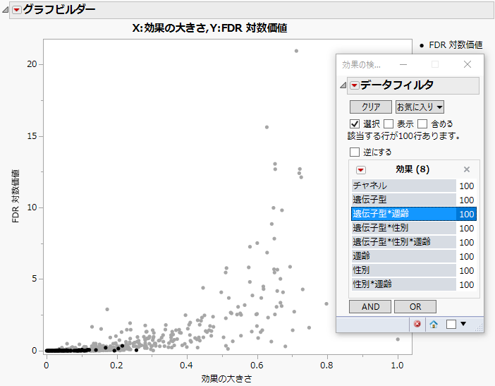Image resolution: width=495 pixels, height=386 pixels.
Task: Click the graph title X:効果の大きさ,Y:FDR 対数価値
Action: pos(209,28)
